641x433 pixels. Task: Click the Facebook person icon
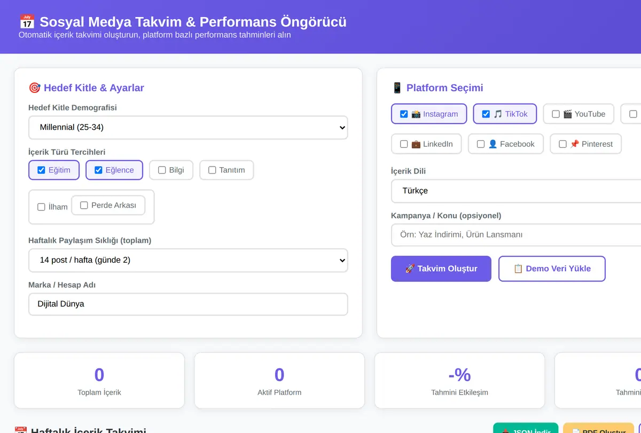tap(493, 144)
